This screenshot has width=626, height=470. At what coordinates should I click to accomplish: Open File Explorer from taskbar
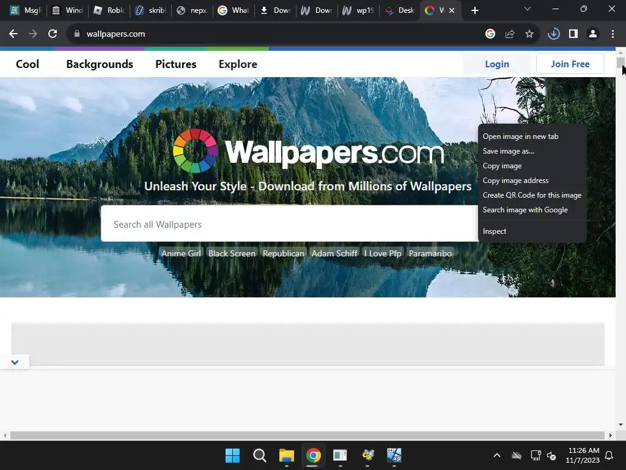(286, 455)
